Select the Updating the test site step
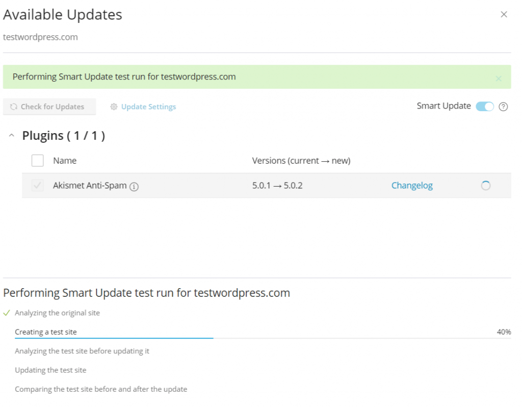 (50, 370)
